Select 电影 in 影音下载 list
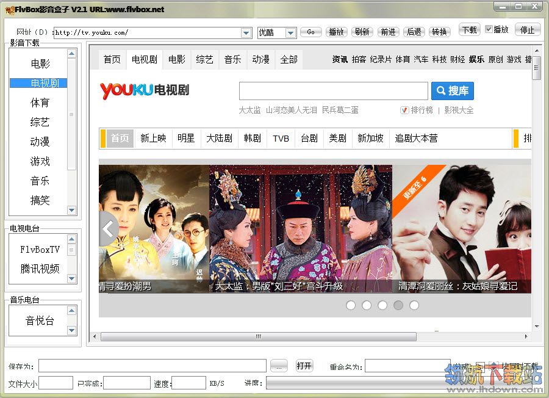The width and height of the screenshot is (549, 398). click(40, 63)
